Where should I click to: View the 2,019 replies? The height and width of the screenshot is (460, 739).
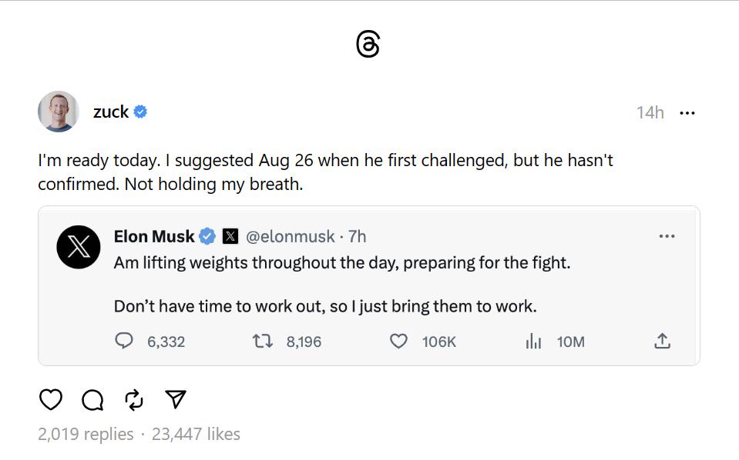coord(86,434)
